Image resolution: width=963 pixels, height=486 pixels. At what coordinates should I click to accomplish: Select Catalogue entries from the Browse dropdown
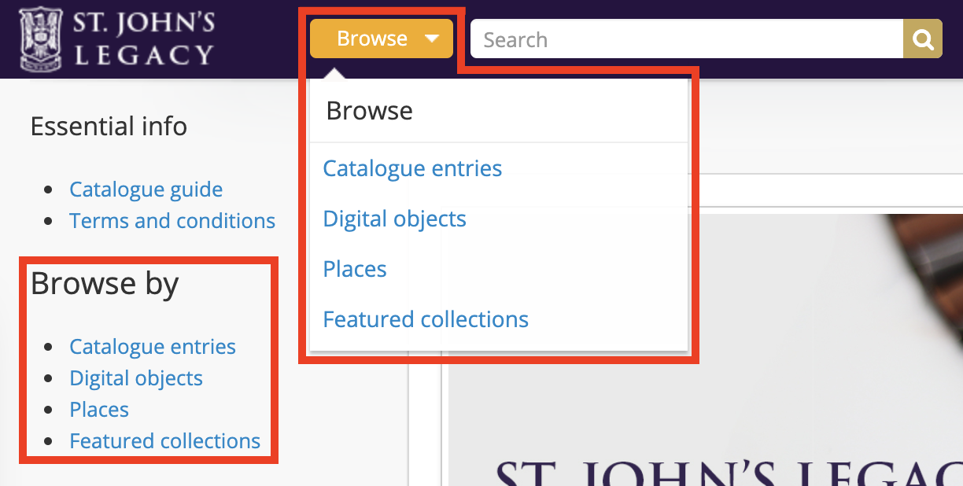[411, 168]
